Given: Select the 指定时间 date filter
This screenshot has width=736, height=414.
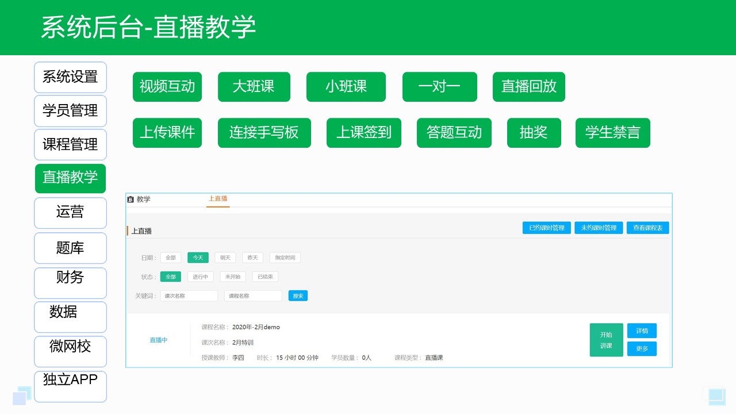Looking at the screenshot, I should point(285,258).
